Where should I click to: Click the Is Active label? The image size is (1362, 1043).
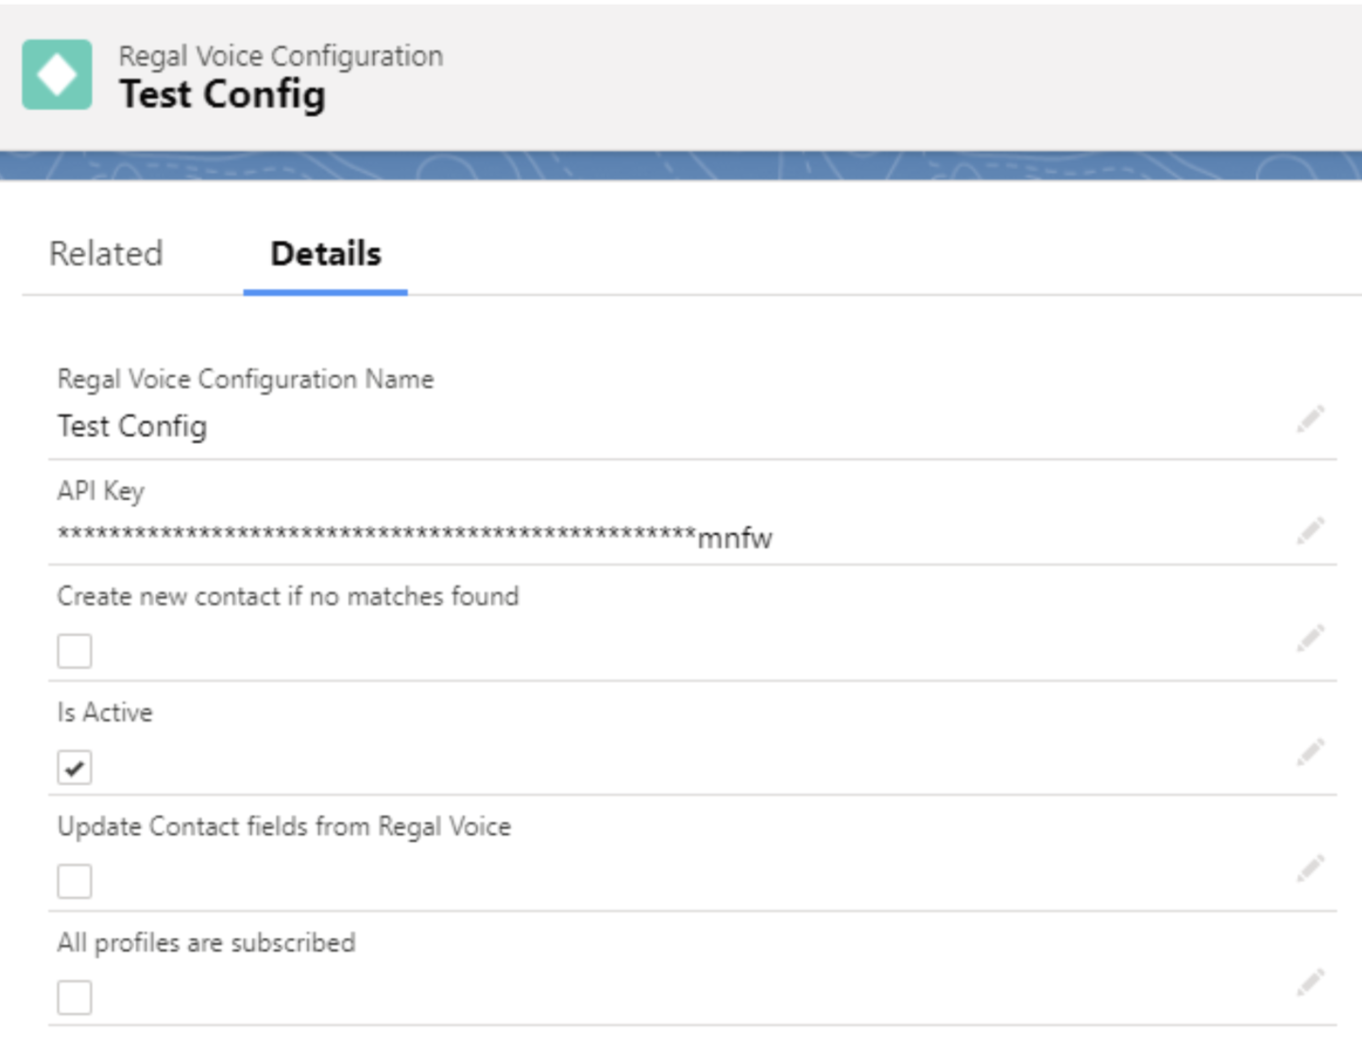pos(105,712)
